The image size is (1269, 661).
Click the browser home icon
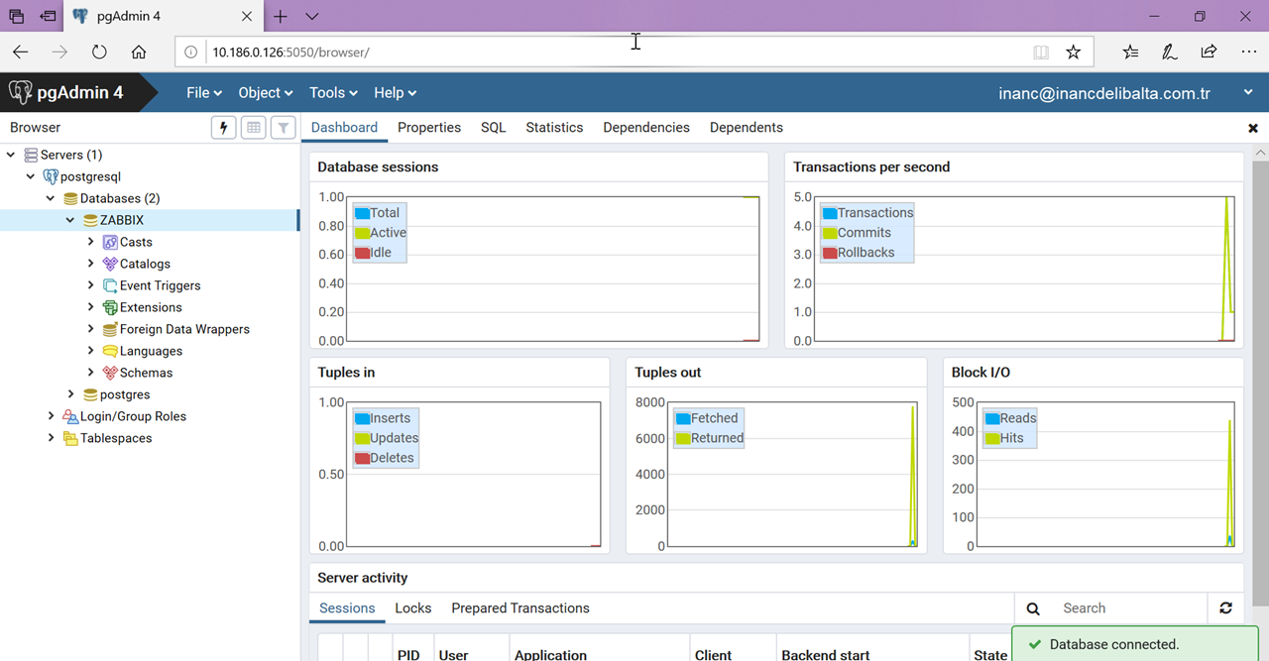(139, 53)
